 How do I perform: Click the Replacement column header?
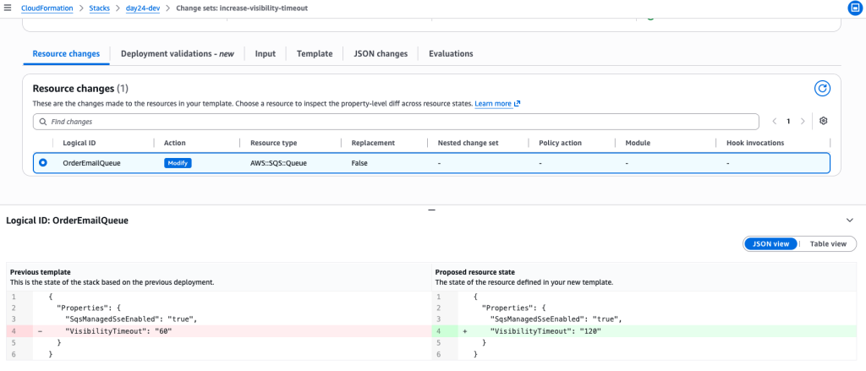coord(373,143)
